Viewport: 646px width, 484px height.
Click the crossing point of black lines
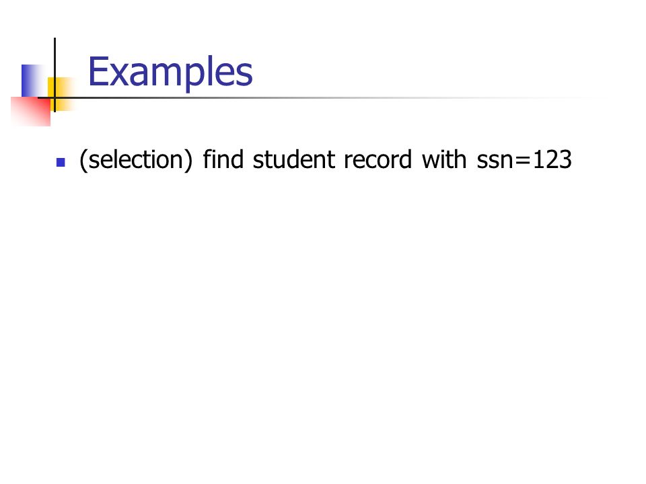point(55,98)
